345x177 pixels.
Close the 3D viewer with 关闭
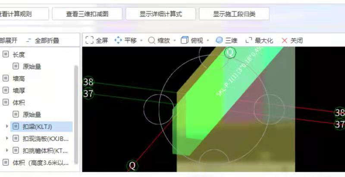[x=292, y=40]
